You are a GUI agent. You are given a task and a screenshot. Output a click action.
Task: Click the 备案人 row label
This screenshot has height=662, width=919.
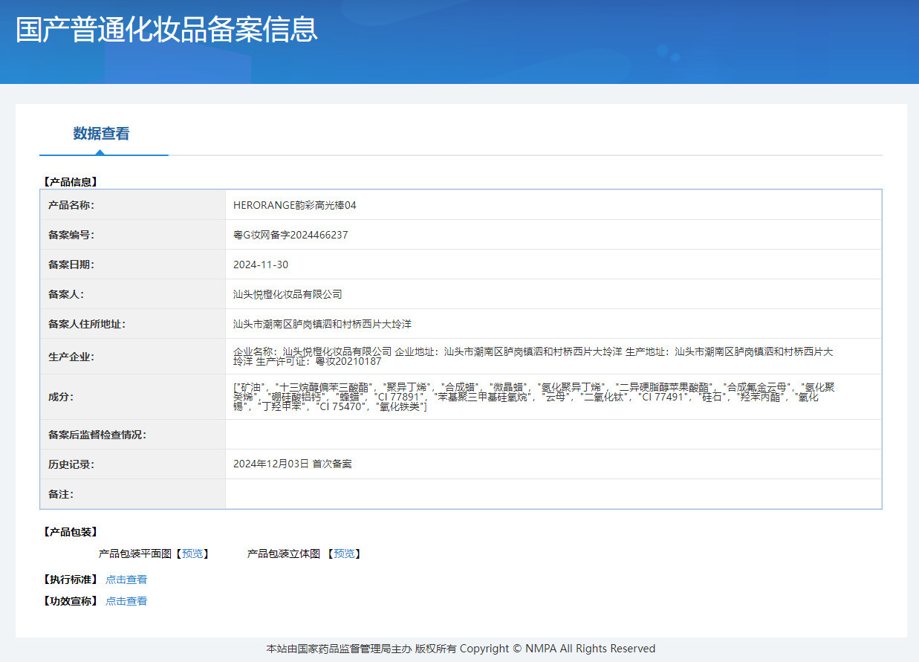(x=66, y=294)
